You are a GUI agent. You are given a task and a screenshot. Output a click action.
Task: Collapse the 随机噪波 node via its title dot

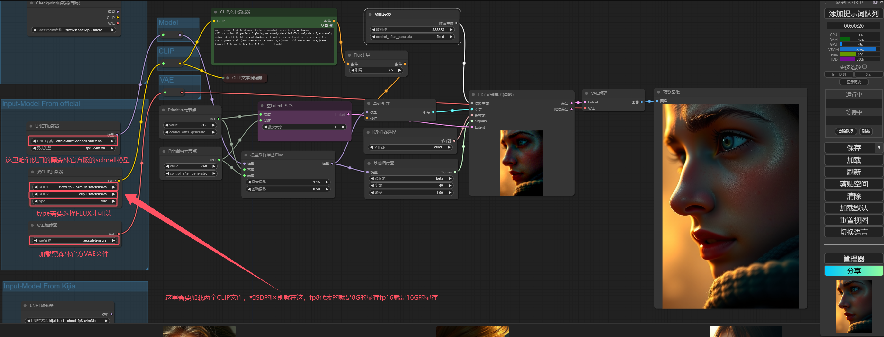coord(370,14)
